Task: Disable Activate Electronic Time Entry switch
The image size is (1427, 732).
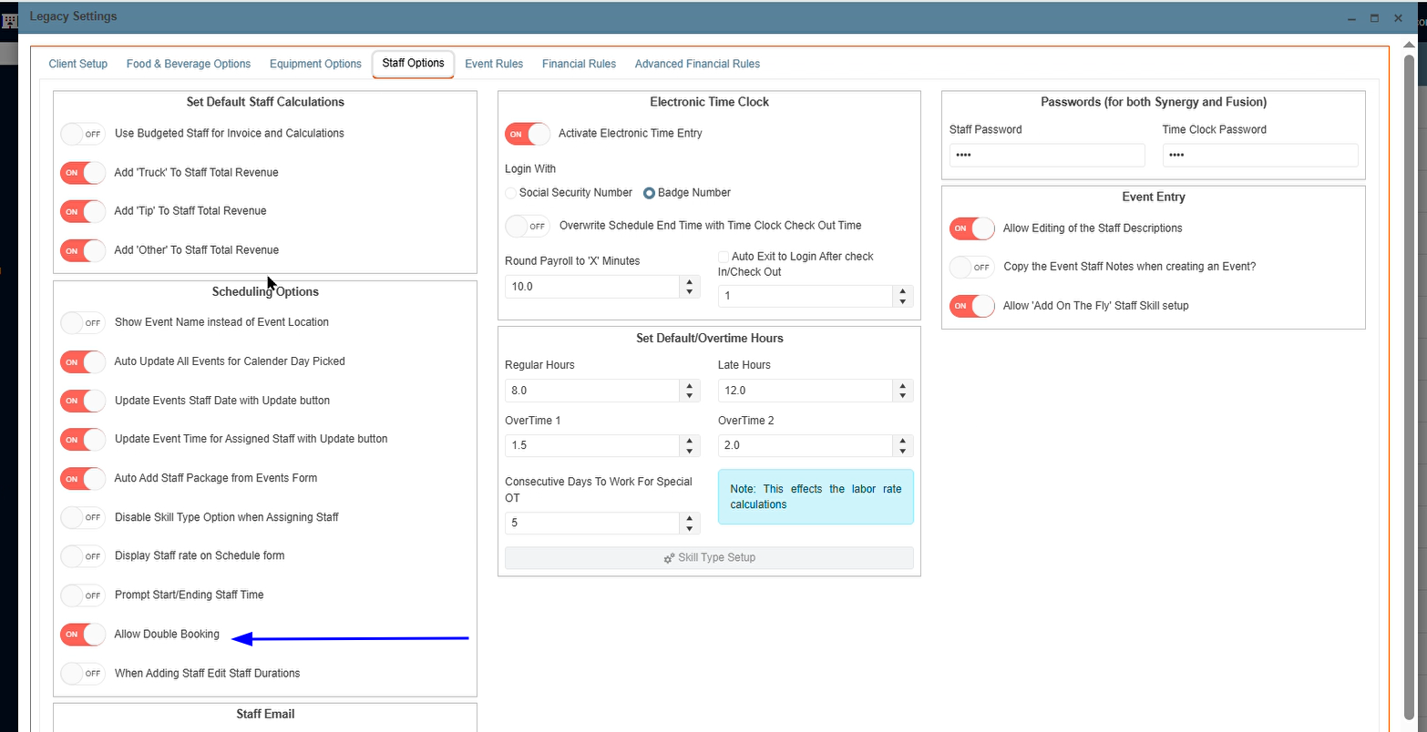Action: 528,134
